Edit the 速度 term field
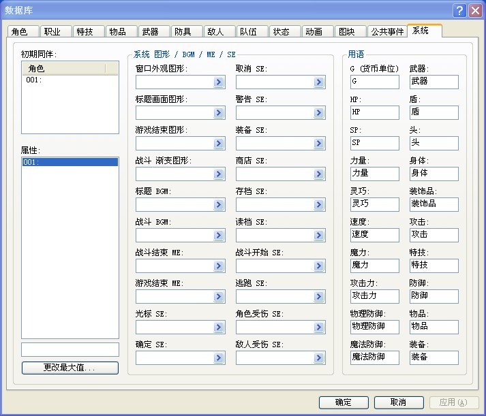The width and height of the screenshot is (486, 416). pos(375,236)
